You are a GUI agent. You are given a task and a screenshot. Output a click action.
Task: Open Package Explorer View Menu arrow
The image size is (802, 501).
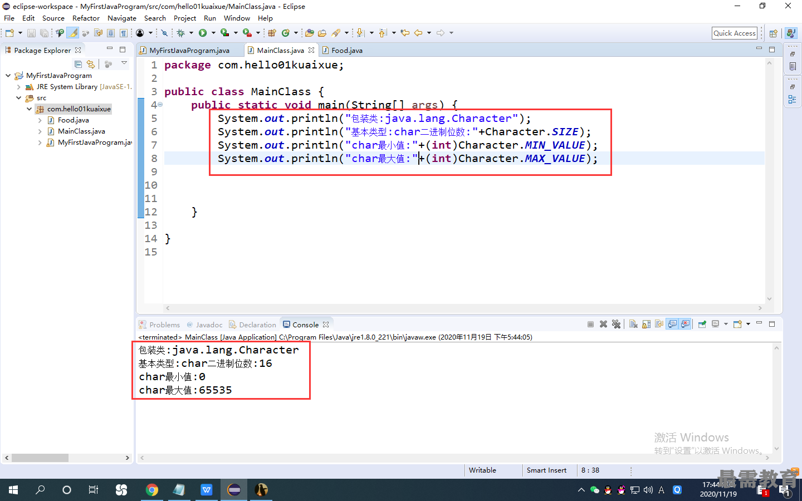coord(124,63)
